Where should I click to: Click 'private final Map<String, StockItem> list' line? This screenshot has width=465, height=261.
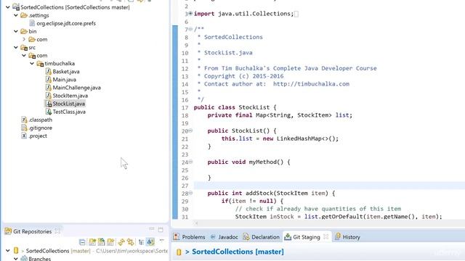coord(280,115)
